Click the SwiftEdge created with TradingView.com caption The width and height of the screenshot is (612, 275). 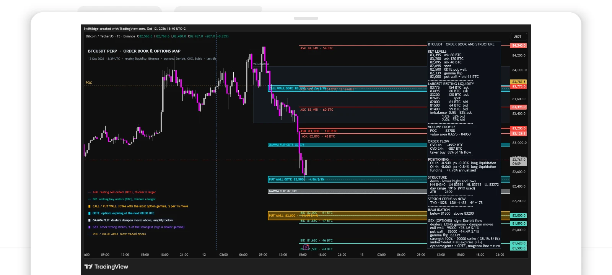point(135,29)
